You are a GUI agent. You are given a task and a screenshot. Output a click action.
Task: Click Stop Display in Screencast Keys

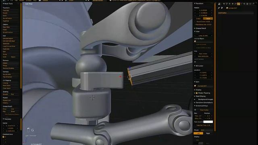pyautogui.click(x=204, y=110)
